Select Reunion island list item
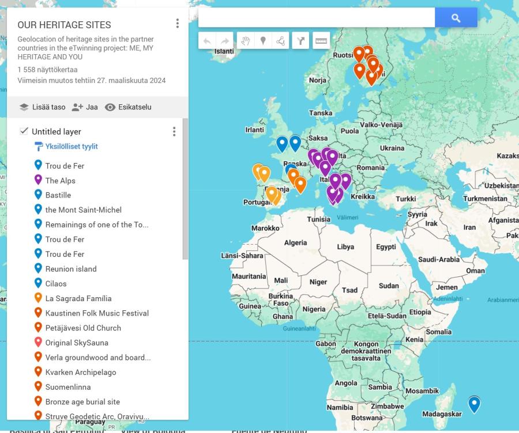Viewport: 519px width, 433px height. (71, 269)
